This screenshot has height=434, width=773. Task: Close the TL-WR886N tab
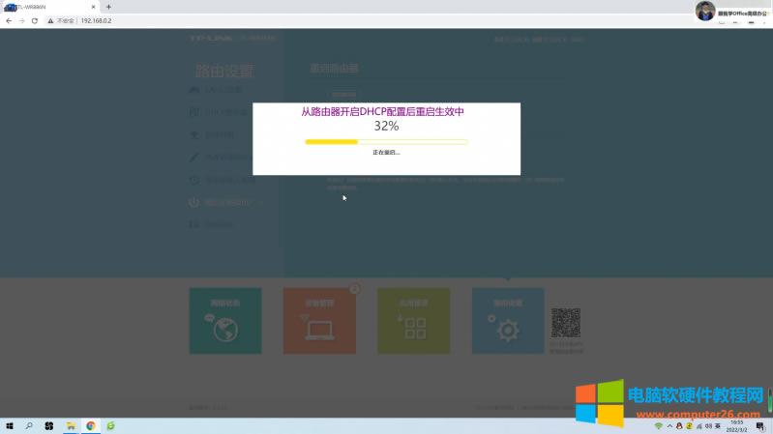[93, 7]
